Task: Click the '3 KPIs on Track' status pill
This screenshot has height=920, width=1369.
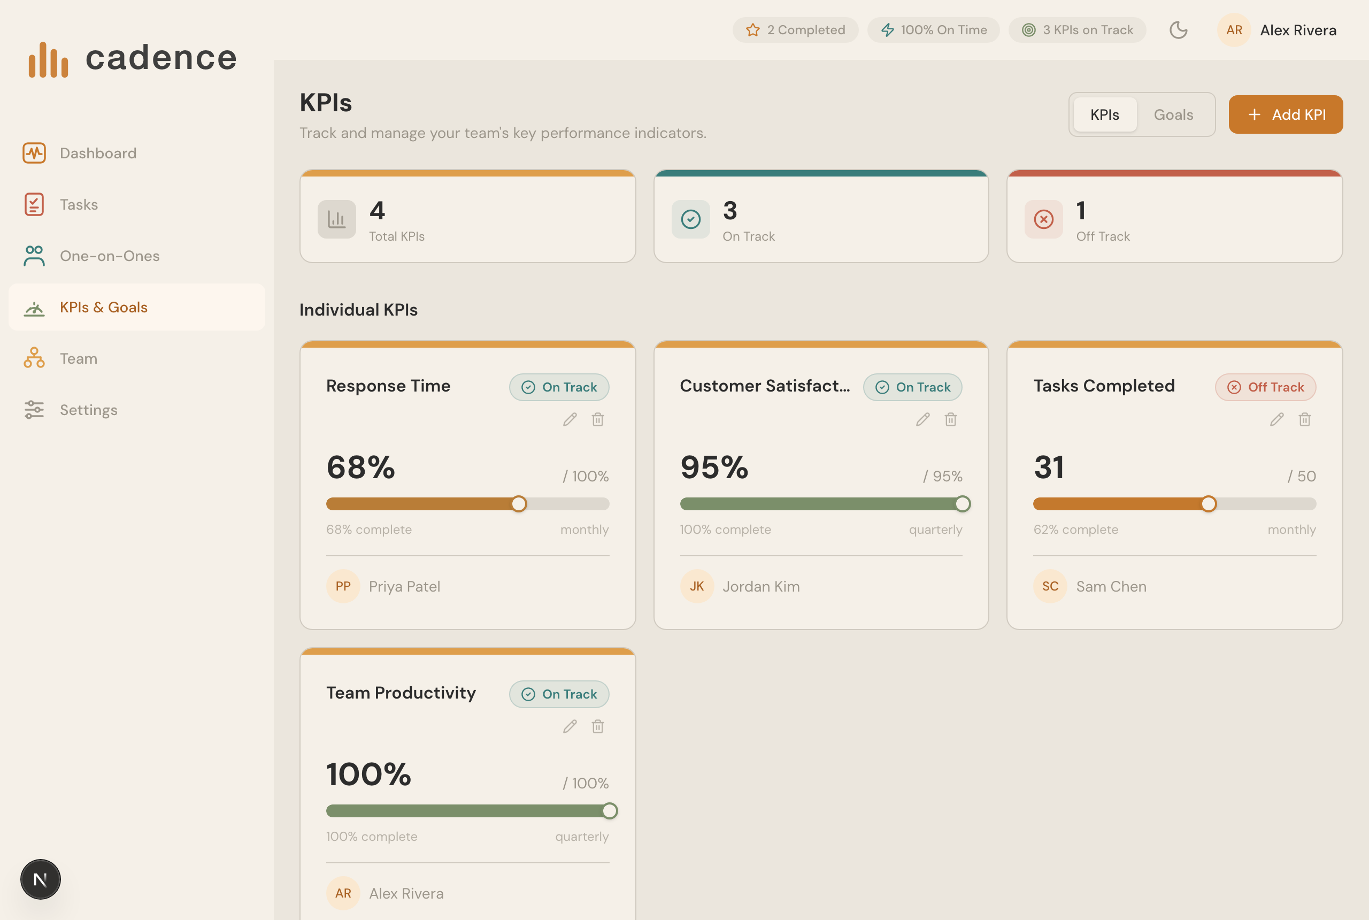Action: [1078, 30]
